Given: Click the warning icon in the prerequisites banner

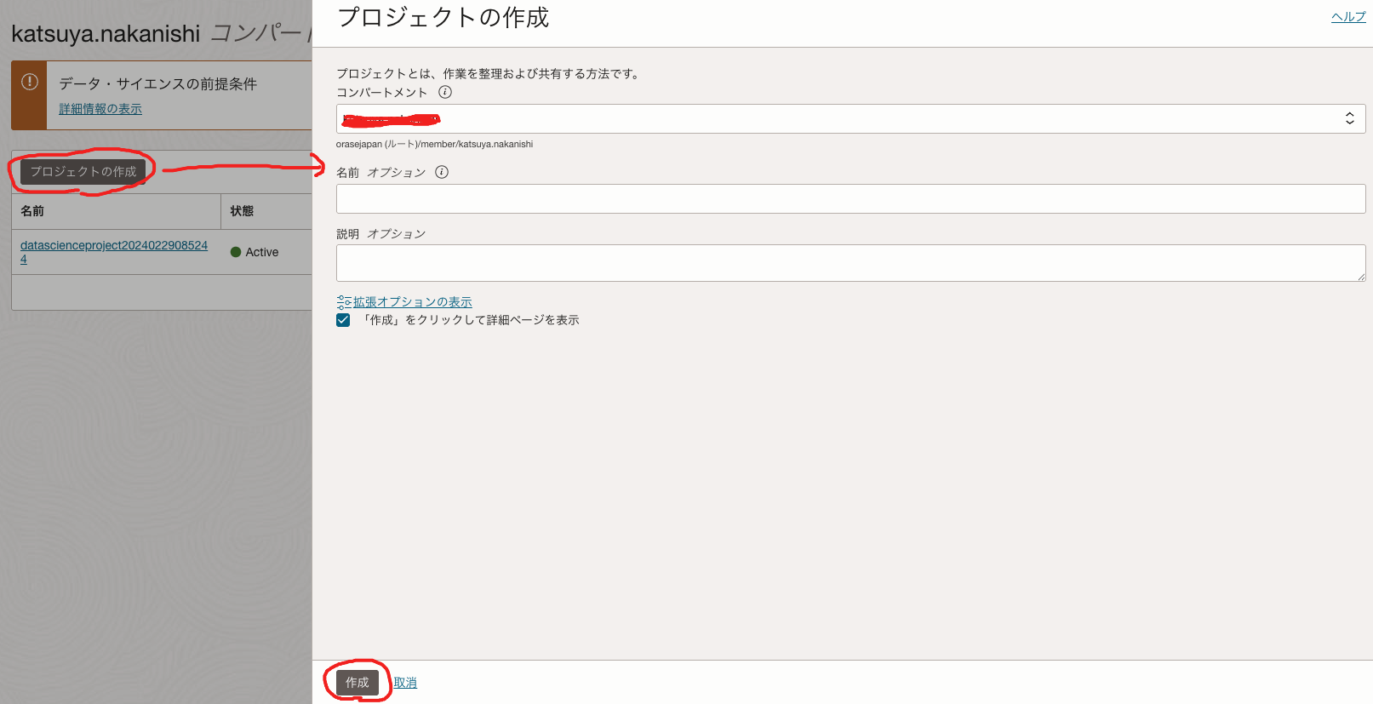Looking at the screenshot, I should coord(30,82).
